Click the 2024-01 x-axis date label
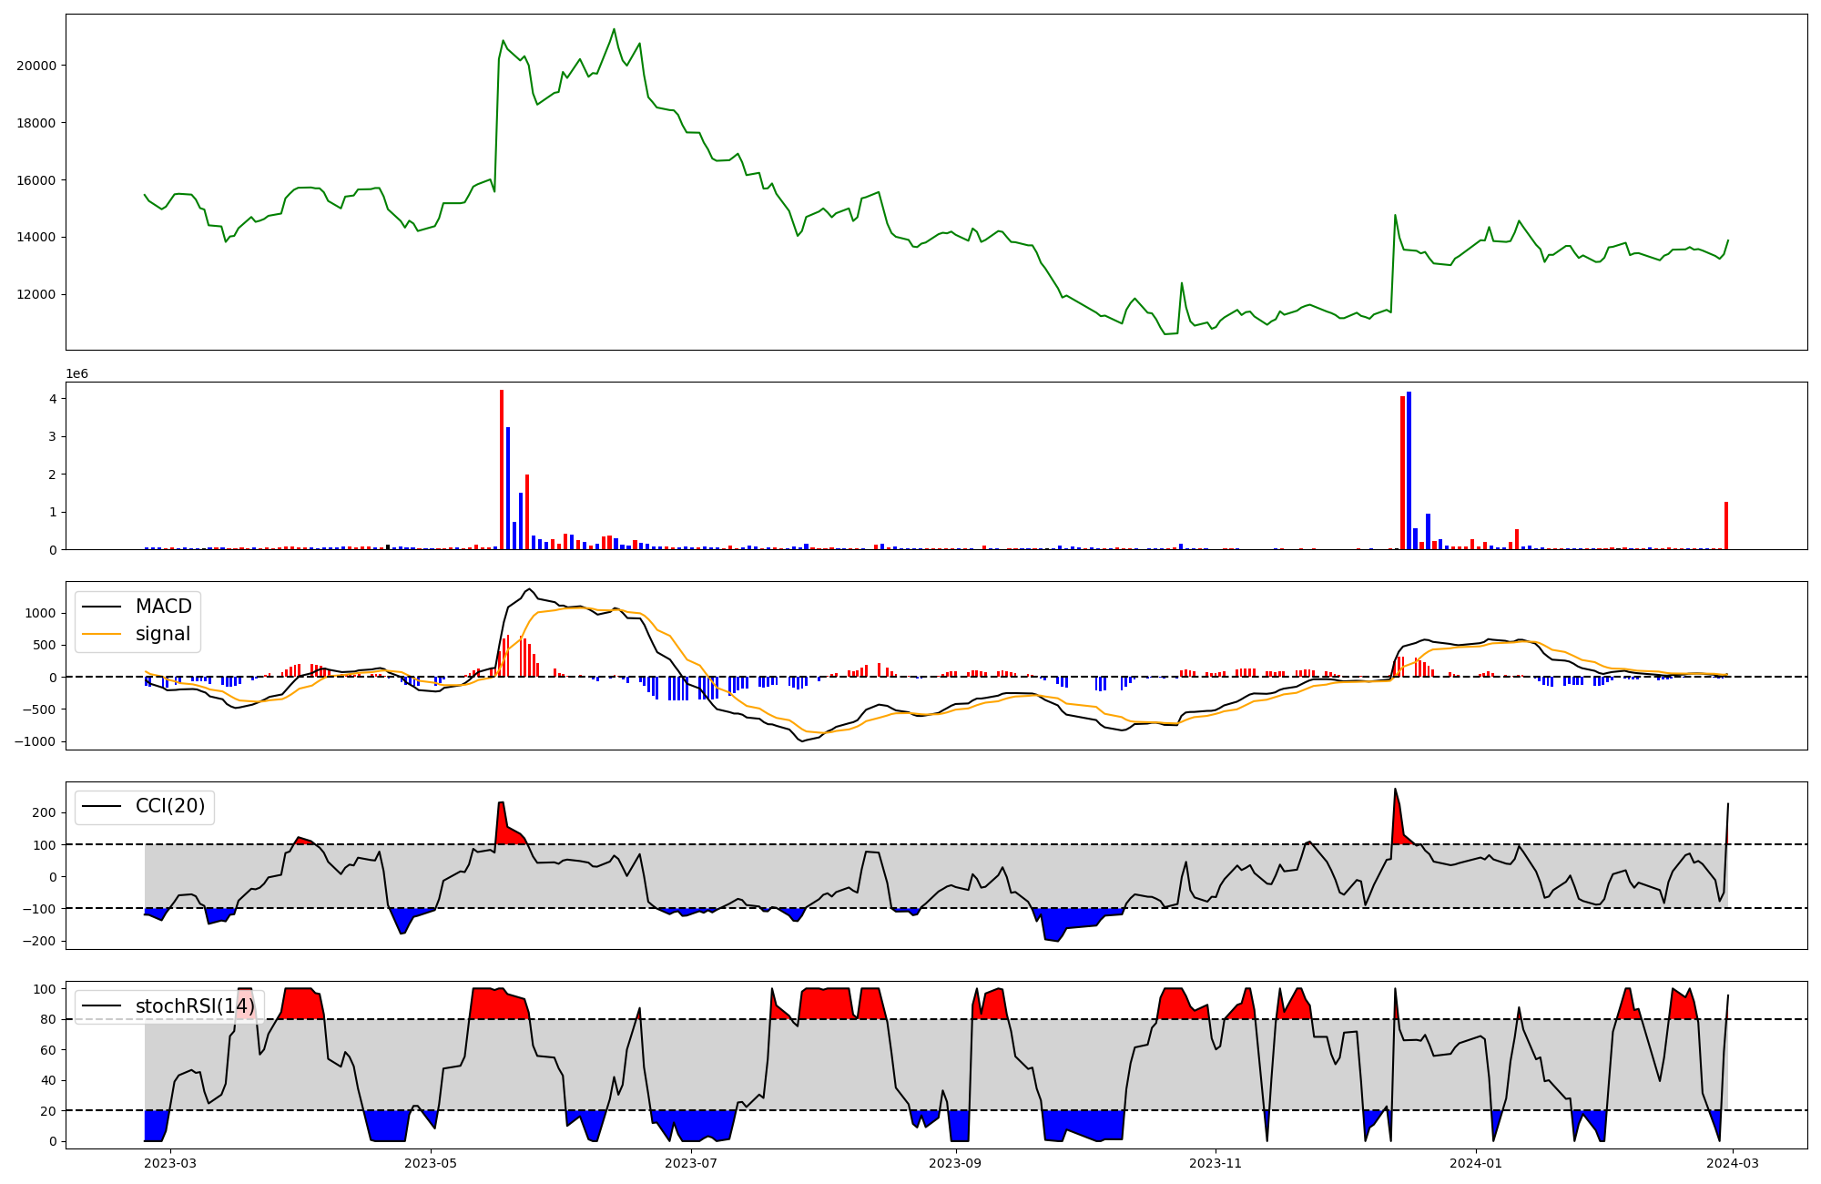 (1476, 1163)
